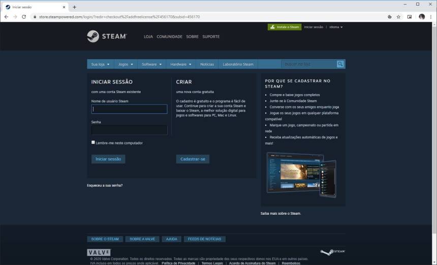Click the search magnifier icon in store bar
Image resolution: width=437 pixels, height=265 pixels.
340,64
